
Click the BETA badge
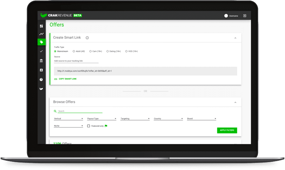tap(78, 15)
